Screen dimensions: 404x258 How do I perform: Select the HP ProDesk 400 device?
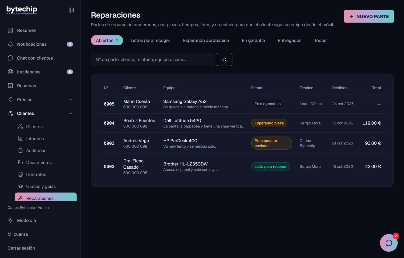[180, 141]
